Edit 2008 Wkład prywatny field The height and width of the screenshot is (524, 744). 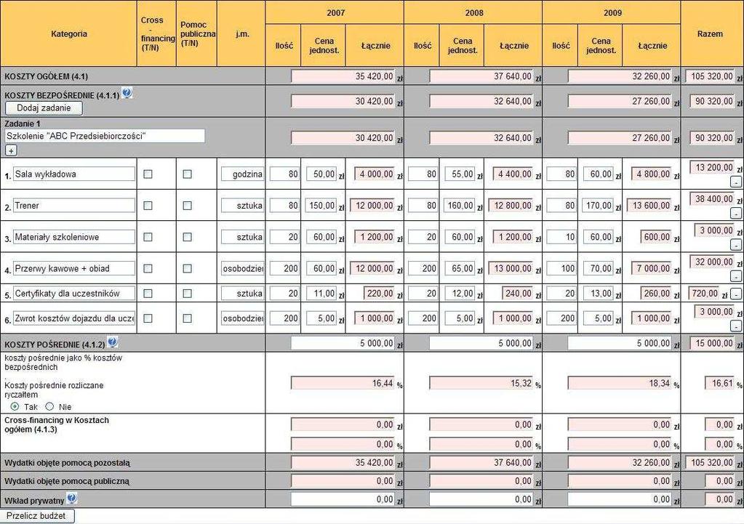pos(481,499)
